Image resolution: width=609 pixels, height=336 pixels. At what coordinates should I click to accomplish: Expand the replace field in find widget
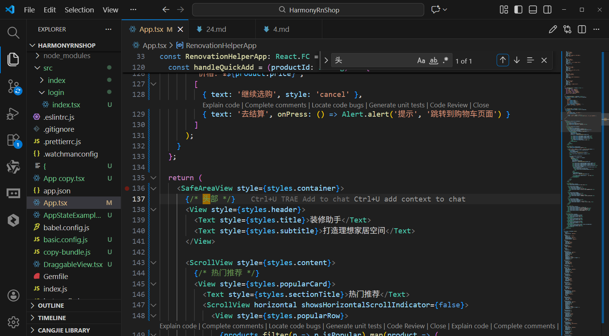[x=326, y=60]
